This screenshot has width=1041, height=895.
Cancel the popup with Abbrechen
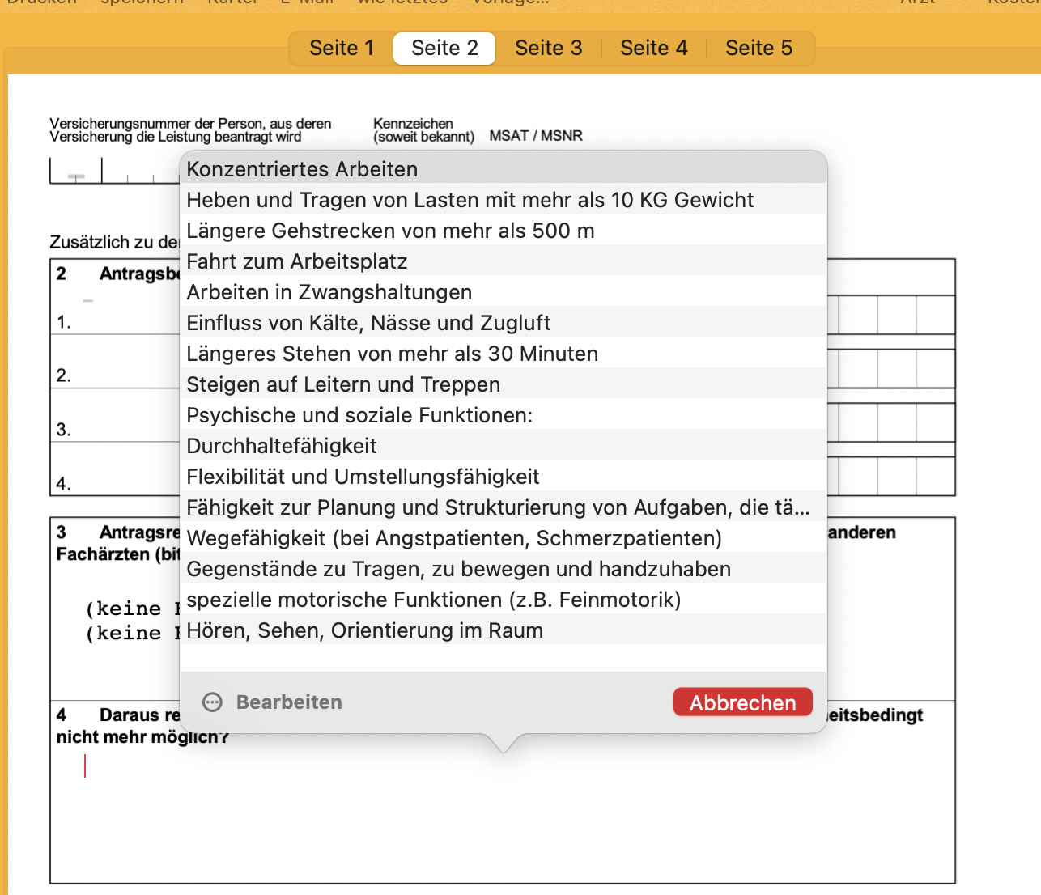pyautogui.click(x=743, y=702)
